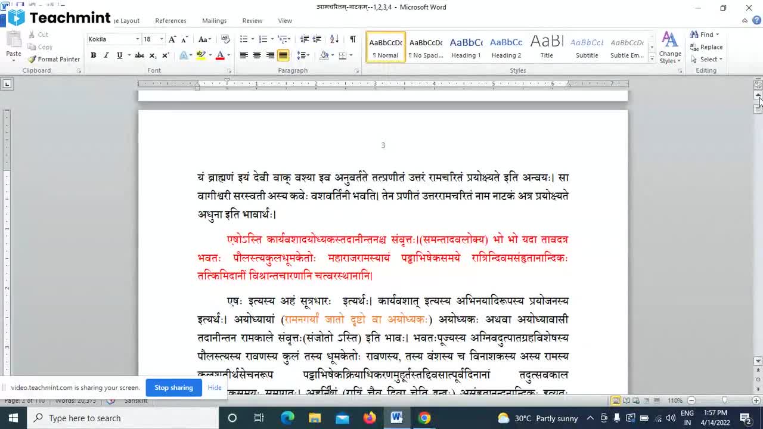This screenshot has height=429, width=763.
Task: Click Increase Indent icon
Action: 317,39
